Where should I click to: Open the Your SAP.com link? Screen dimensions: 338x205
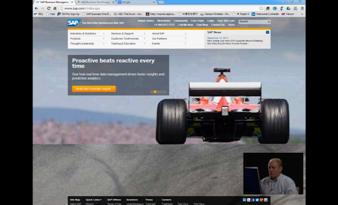[226, 21]
